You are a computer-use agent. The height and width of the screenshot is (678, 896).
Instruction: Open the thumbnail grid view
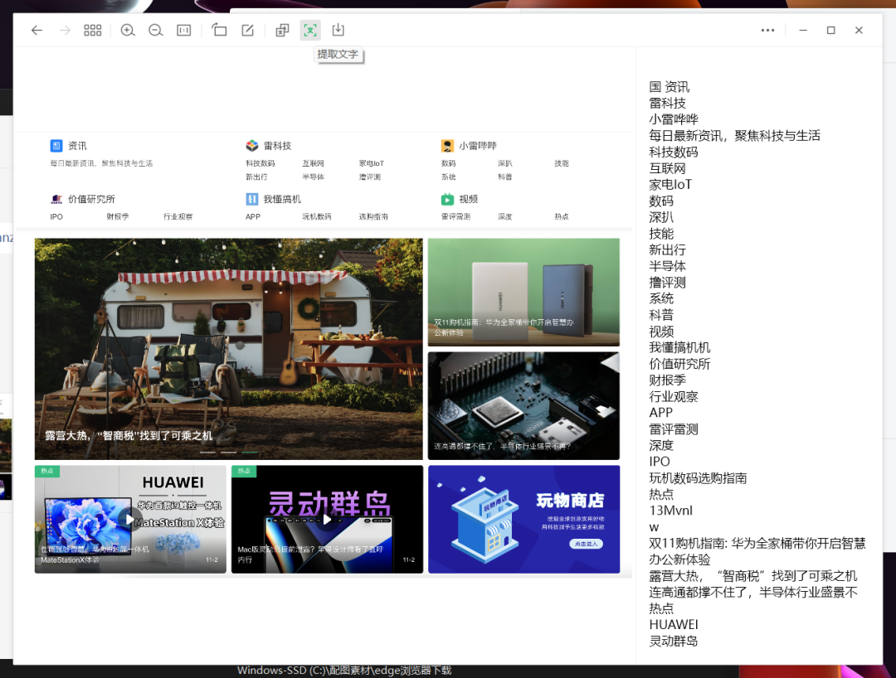(x=93, y=31)
